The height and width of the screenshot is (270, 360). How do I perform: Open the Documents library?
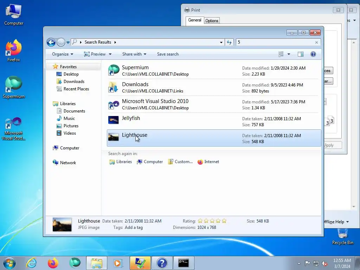click(x=74, y=111)
